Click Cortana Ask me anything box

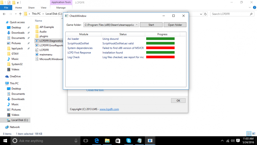coord(45,141)
